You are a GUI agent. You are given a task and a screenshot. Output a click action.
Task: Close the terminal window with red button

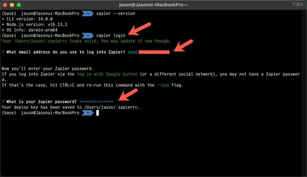5,5
